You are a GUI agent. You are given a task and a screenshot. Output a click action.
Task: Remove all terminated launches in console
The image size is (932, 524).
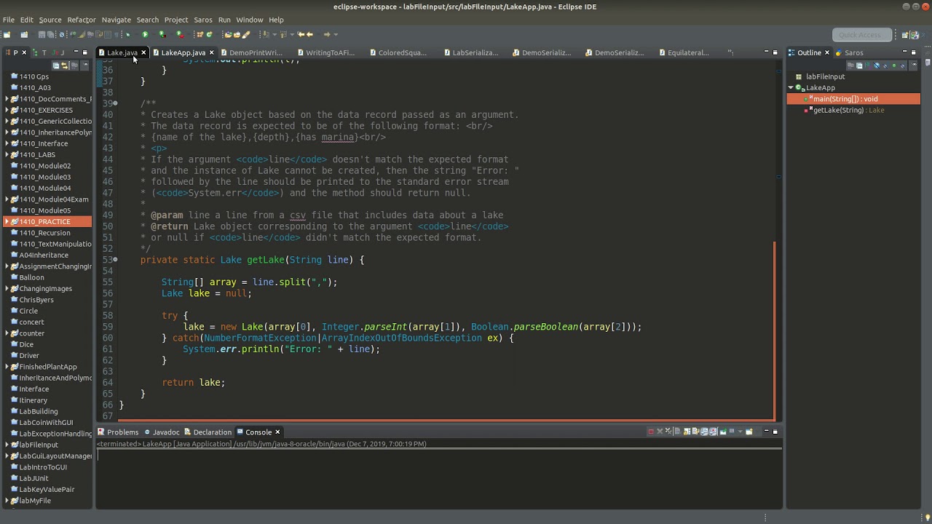pyautogui.click(x=668, y=432)
